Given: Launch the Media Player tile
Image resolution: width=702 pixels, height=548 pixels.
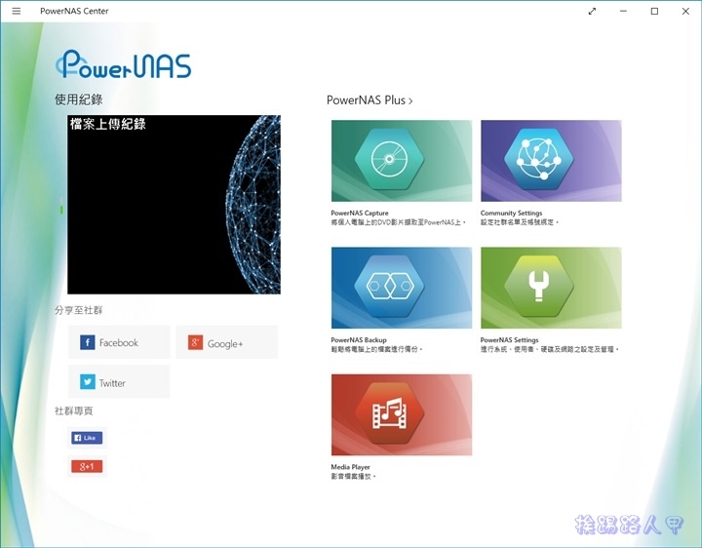Looking at the screenshot, I should [x=402, y=415].
